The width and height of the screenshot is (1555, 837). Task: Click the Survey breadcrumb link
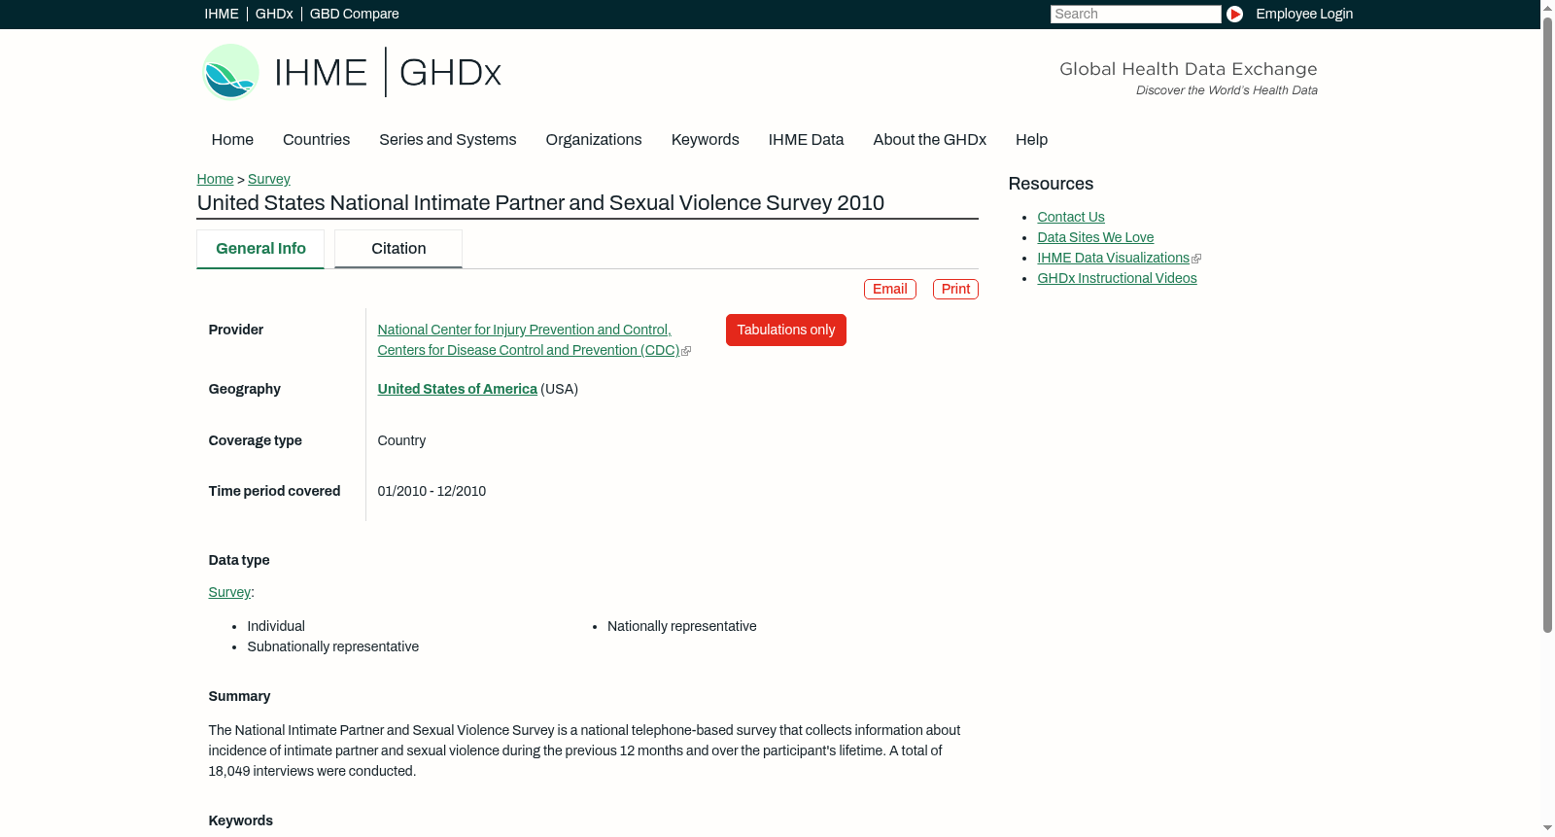click(x=269, y=179)
